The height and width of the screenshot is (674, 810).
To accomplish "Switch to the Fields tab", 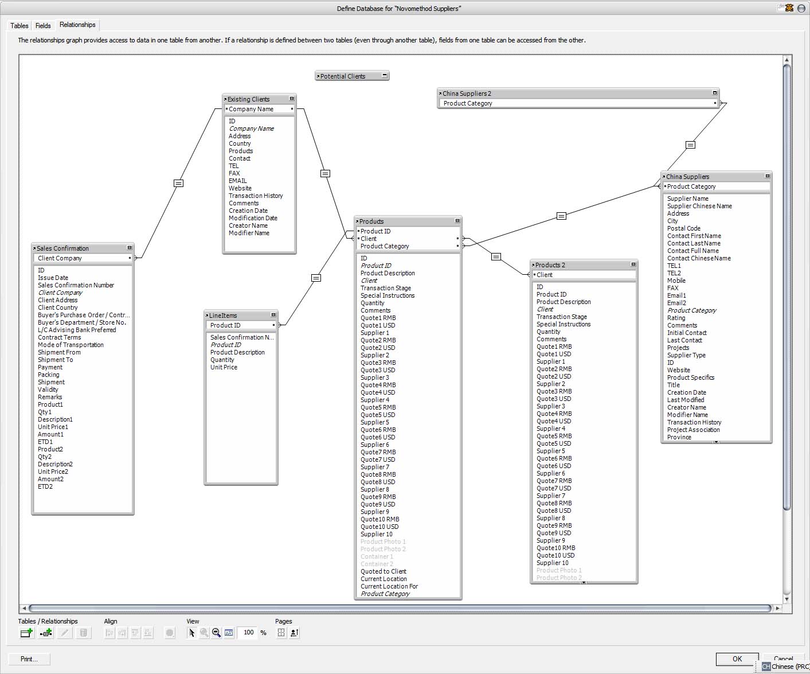I will pyautogui.click(x=43, y=25).
